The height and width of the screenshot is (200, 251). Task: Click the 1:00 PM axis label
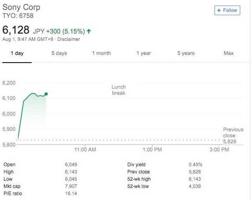click(x=152, y=149)
